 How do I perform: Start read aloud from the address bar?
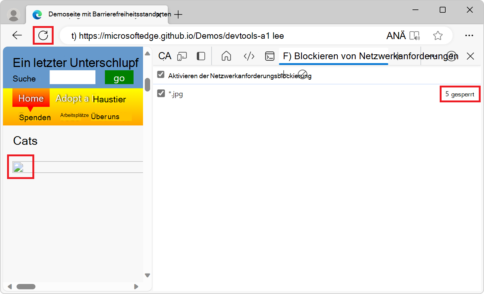pos(415,35)
